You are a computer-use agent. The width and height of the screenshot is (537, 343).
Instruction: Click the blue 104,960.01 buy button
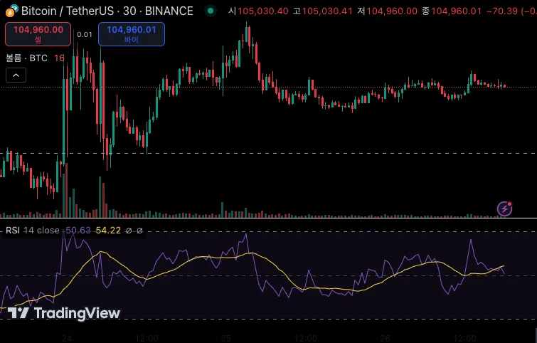(132, 34)
